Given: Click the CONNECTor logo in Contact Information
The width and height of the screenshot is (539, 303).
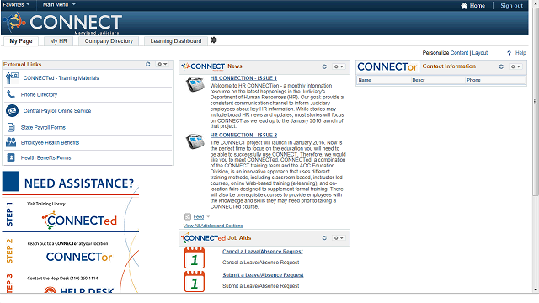Looking at the screenshot, I should 387,66.
